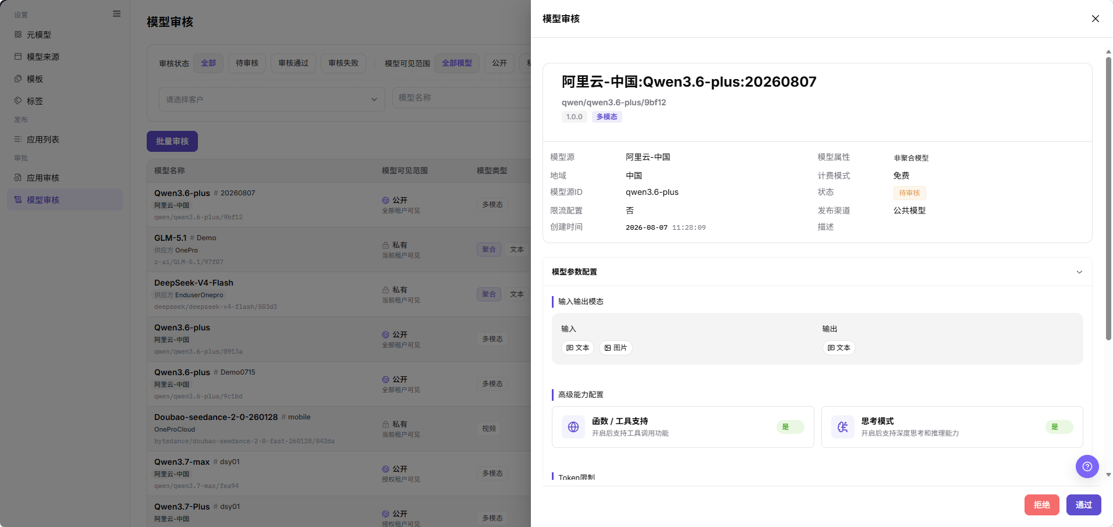Collapse the sidebar with hamburger icon
Viewport: 1113px width, 527px height.
[x=116, y=14]
